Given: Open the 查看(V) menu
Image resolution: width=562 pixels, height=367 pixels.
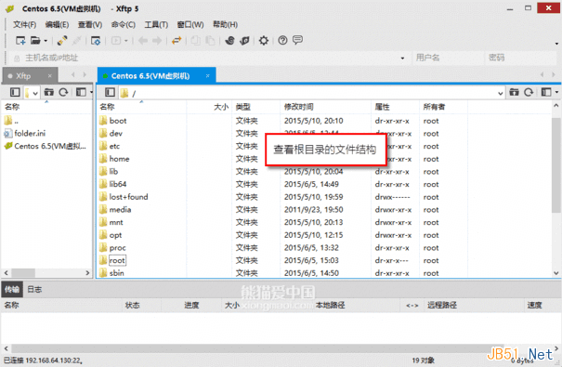Looking at the screenshot, I should 90,24.
